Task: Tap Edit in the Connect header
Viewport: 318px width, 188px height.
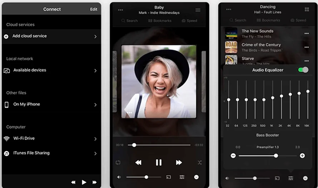Action: point(94,9)
